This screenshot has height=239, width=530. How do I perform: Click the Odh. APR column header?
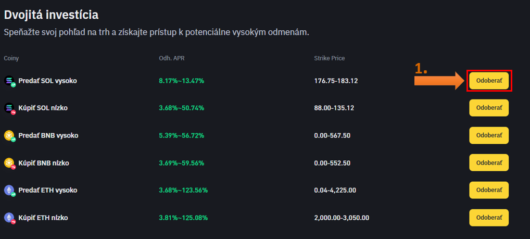tap(171, 58)
